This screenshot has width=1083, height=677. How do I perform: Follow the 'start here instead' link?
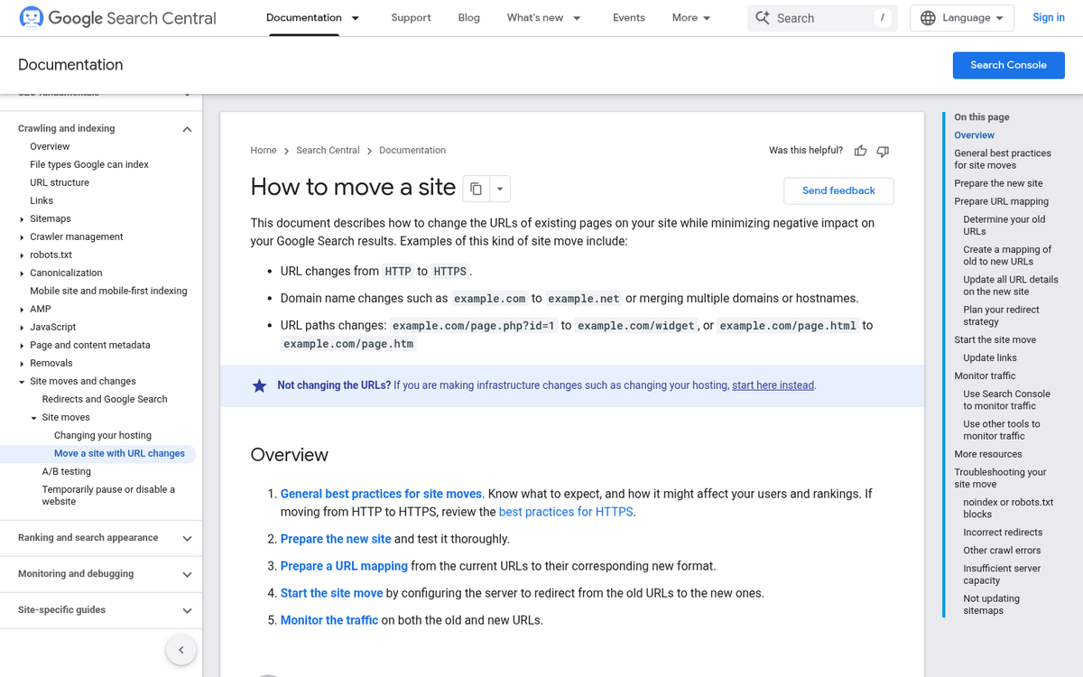tap(773, 385)
